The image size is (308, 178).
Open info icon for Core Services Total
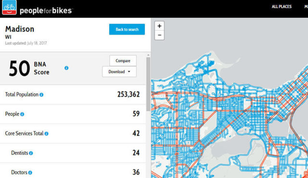tap(46, 134)
